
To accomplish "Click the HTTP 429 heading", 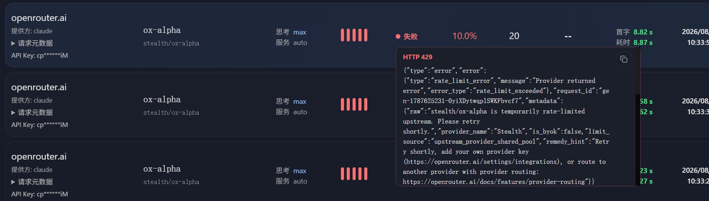I will click(417, 57).
